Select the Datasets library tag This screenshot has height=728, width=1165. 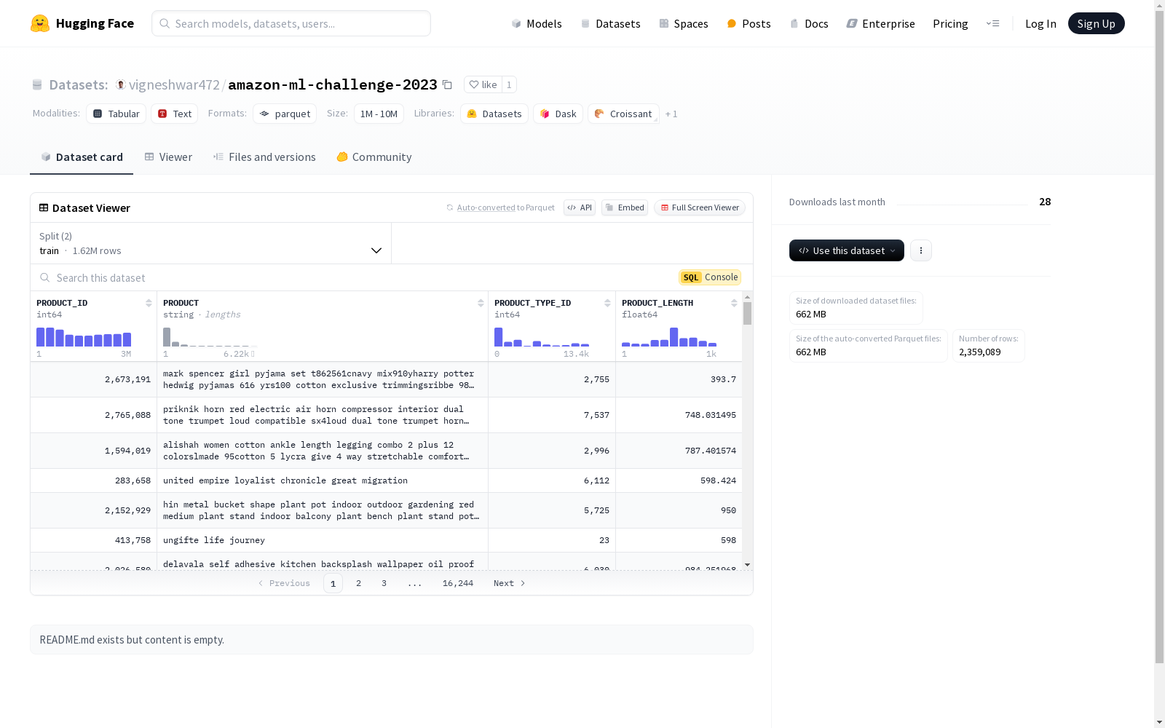[494, 114]
